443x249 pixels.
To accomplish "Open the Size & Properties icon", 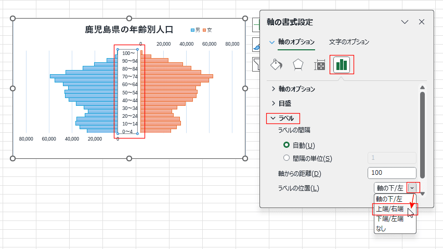I will (320, 64).
